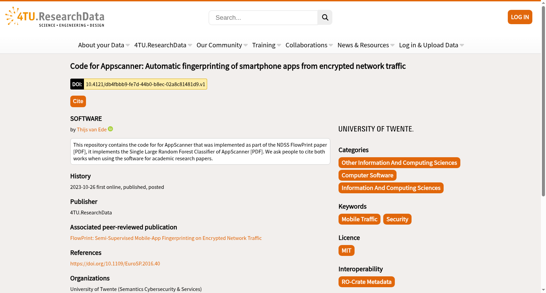This screenshot has width=546, height=293.
Task: Download the RO-Crate Metadata
Action: pos(367,282)
